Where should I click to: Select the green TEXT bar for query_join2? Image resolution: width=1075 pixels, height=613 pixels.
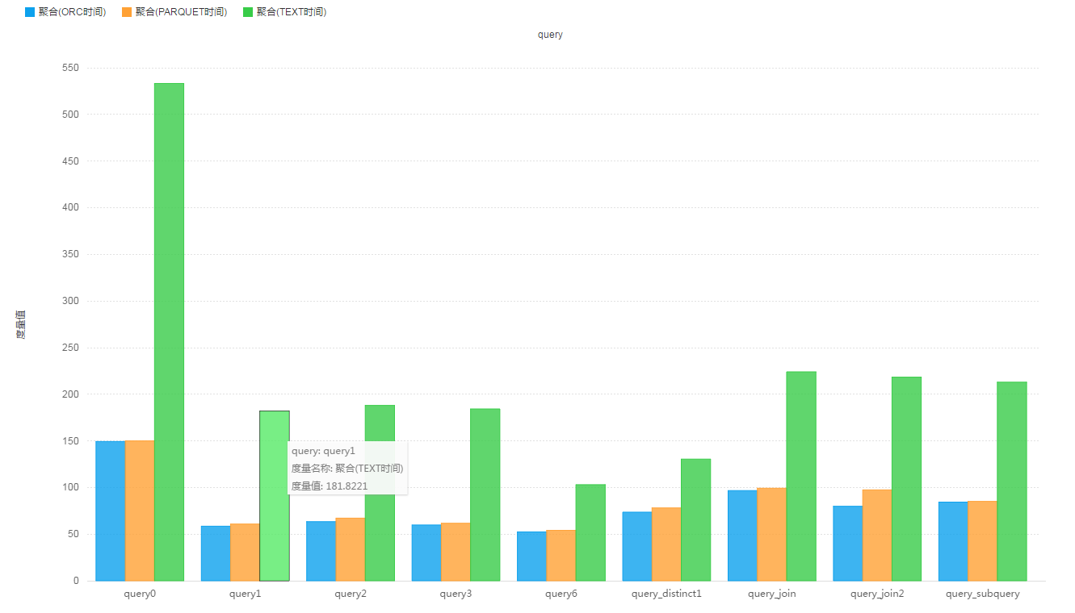[906, 478]
